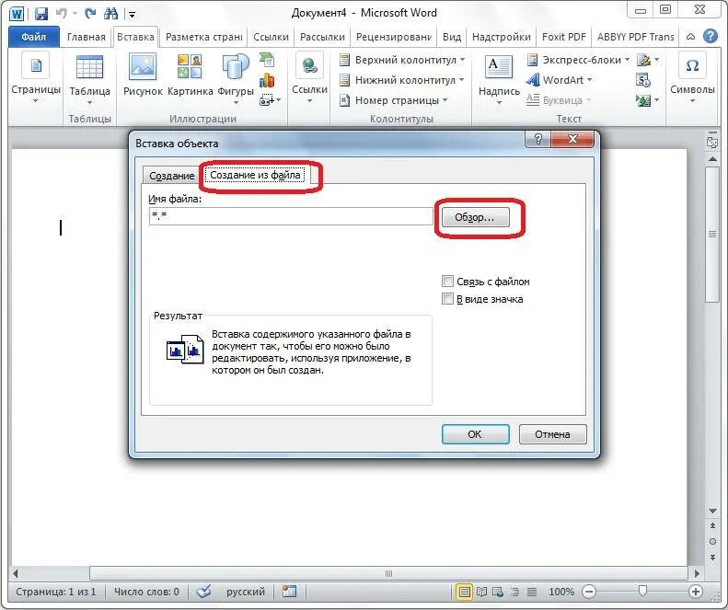Image resolution: width=728 pixels, height=610 pixels.
Task: Click Число слов: 0 in status bar
Action: (146, 592)
